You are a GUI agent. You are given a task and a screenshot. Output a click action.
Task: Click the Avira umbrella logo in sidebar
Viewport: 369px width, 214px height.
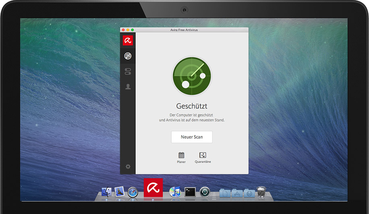pyautogui.click(x=128, y=40)
